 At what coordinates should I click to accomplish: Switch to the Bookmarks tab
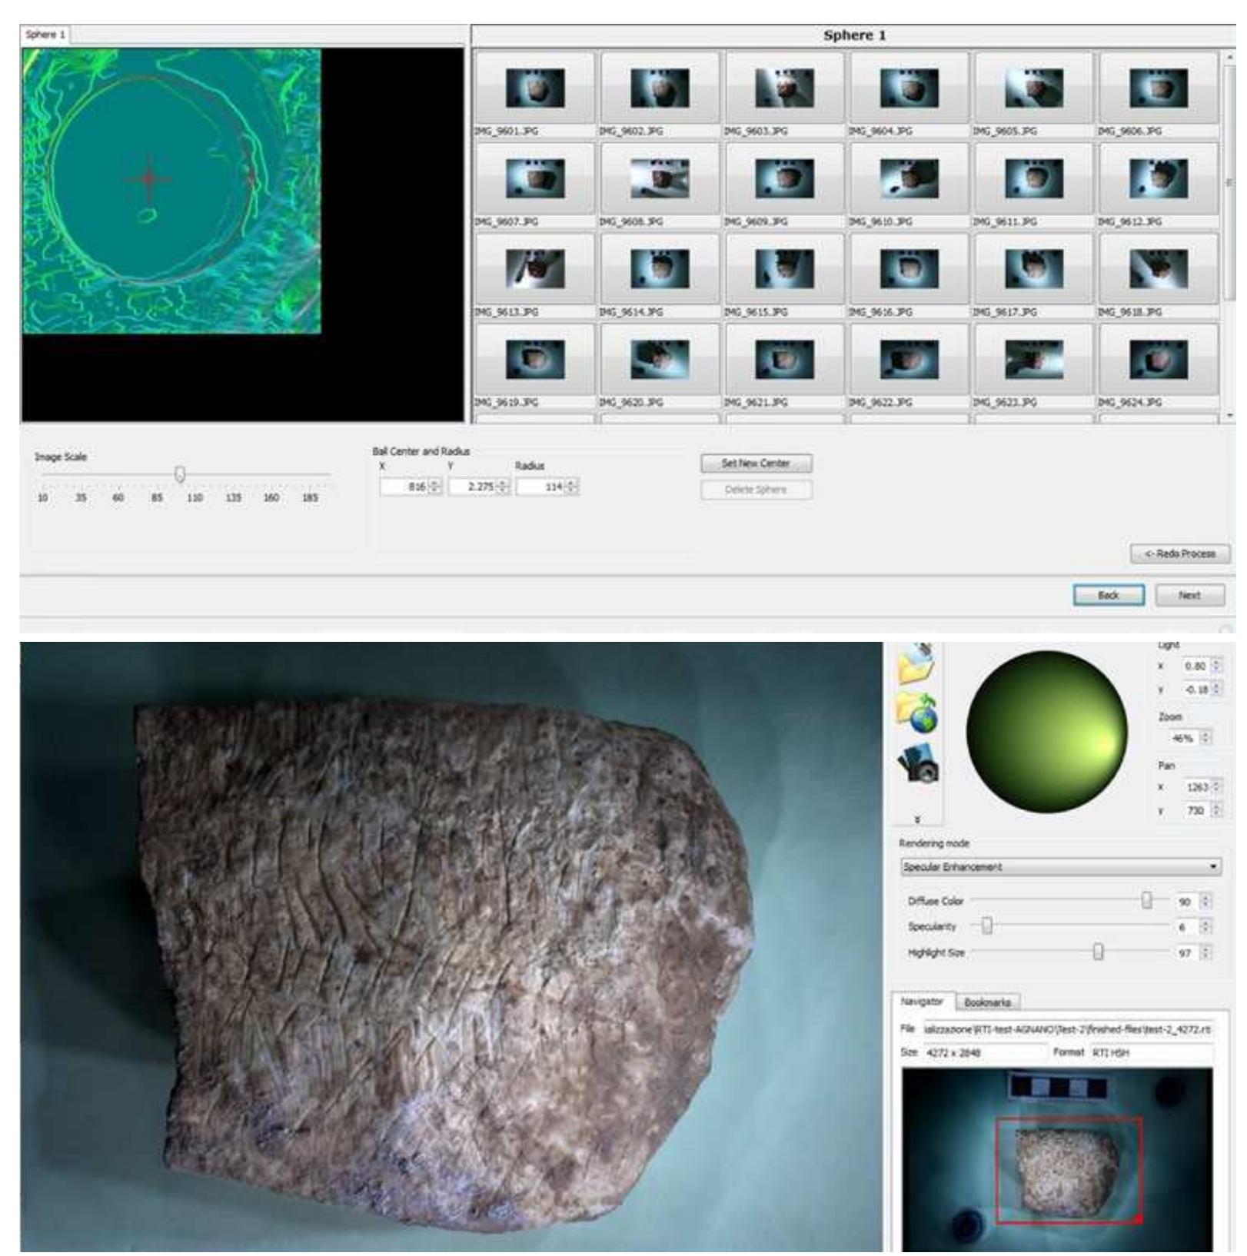987,1002
